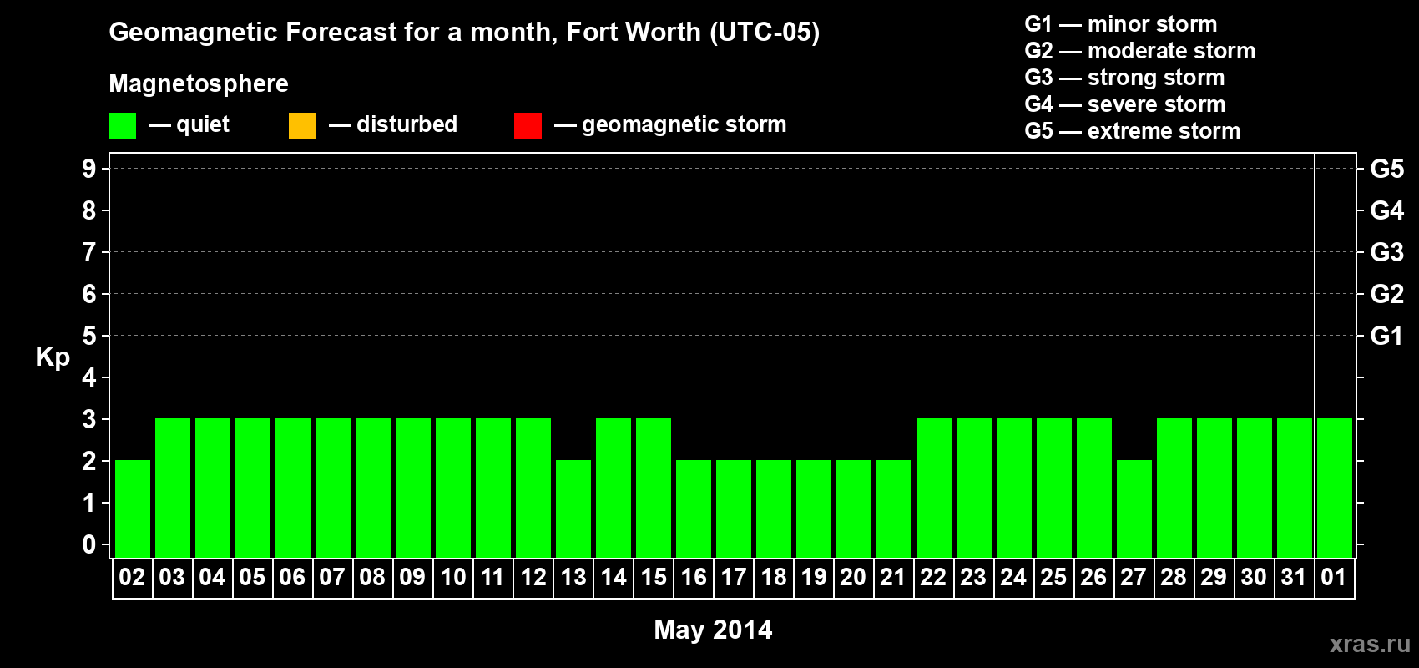Screen dimensions: 1419x668
Task: Click the date label 30 on the axis
Action: [1254, 578]
